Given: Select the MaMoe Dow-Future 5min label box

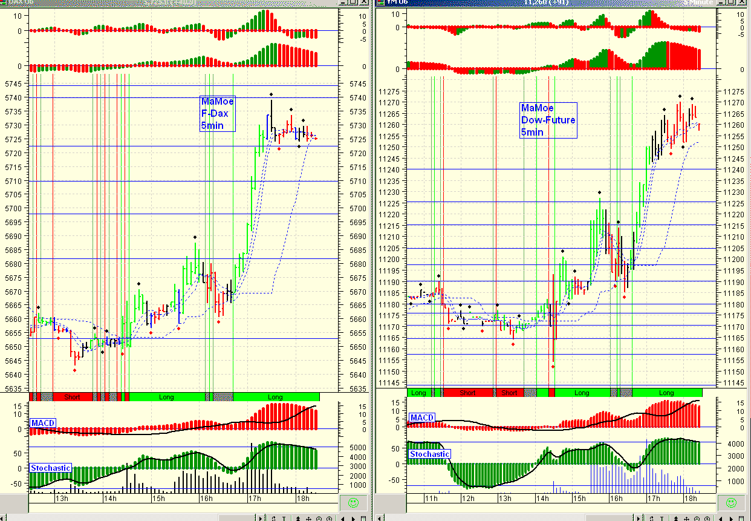Looking at the screenshot, I should (x=548, y=120).
